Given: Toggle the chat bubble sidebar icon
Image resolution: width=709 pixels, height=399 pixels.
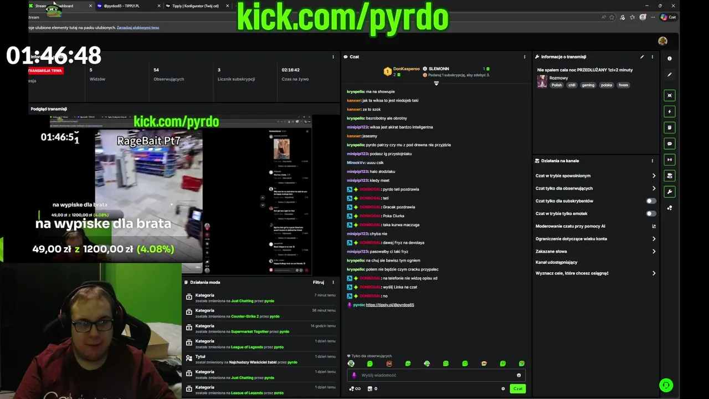Looking at the screenshot, I should pos(669,144).
